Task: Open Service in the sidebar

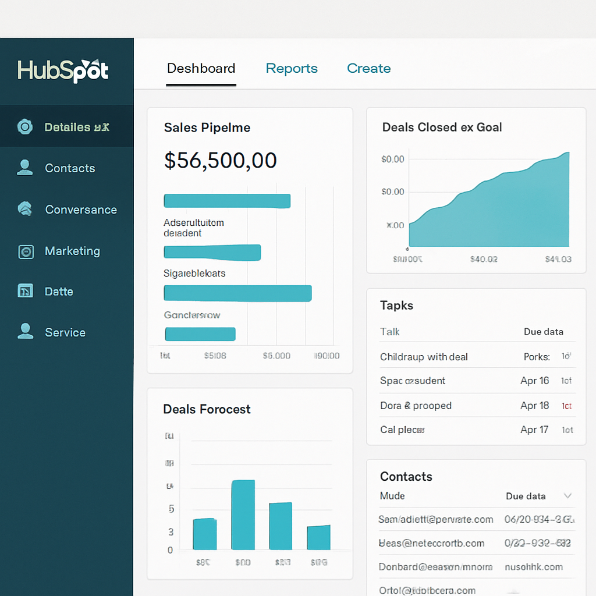Action: 66,332
